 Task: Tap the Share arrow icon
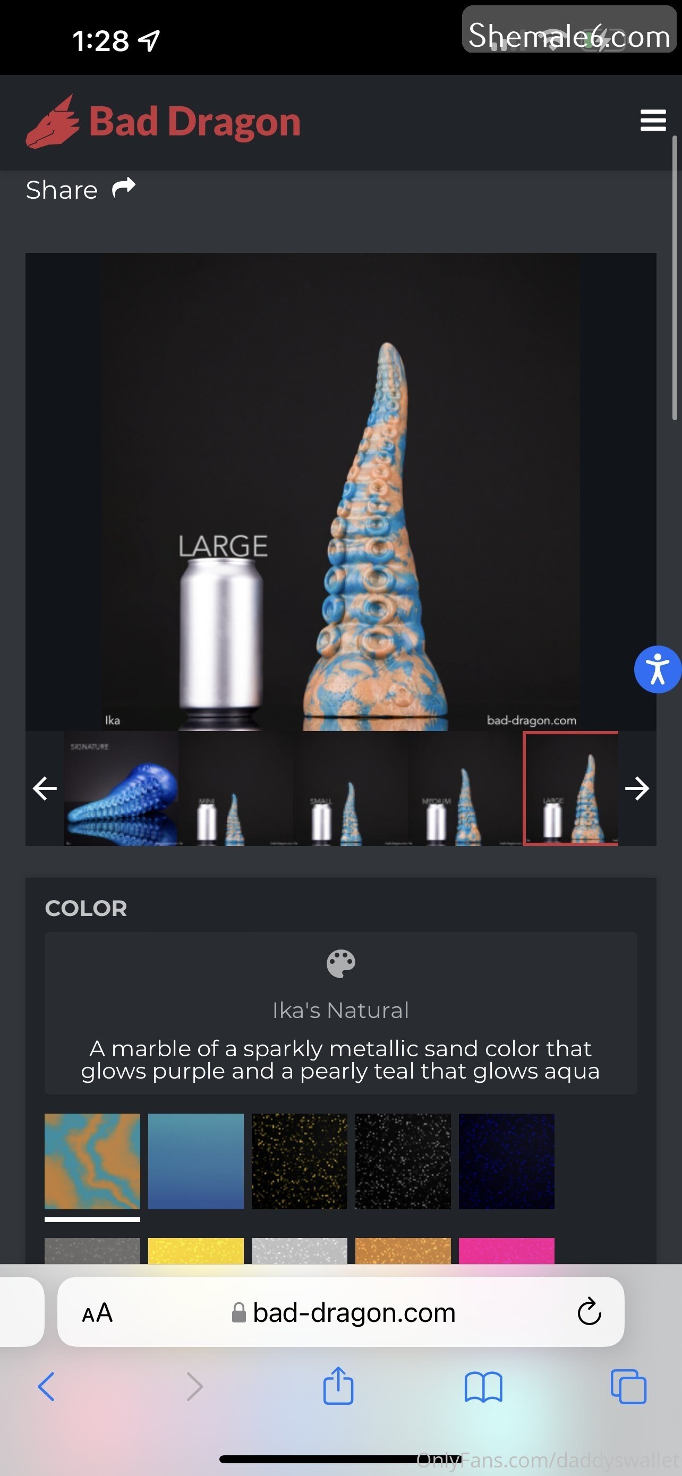(124, 188)
